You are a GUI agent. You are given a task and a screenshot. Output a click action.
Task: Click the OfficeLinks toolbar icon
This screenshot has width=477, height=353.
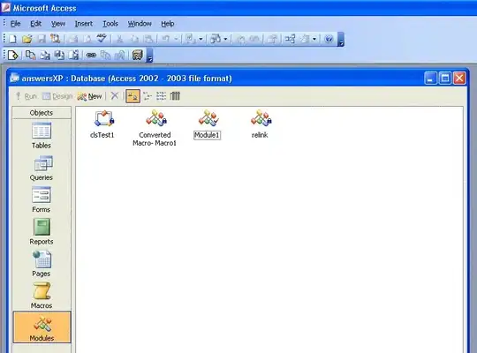[x=190, y=39]
